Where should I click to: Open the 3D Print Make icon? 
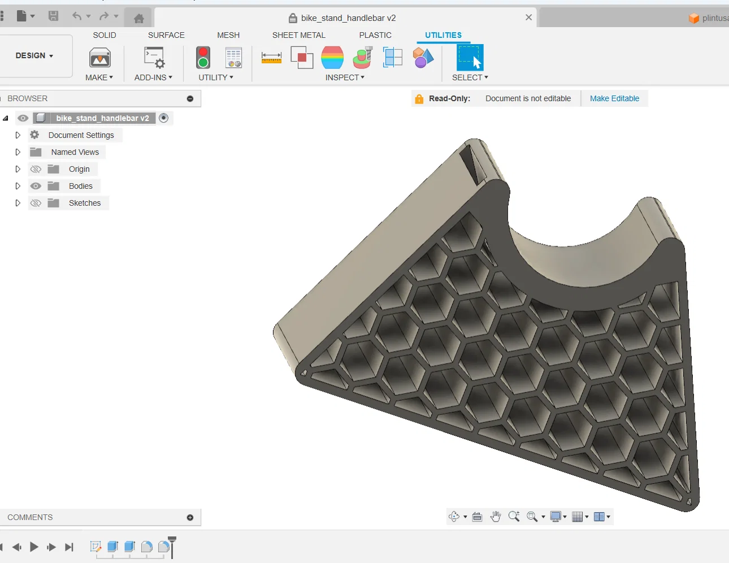click(x=100, y=58)
